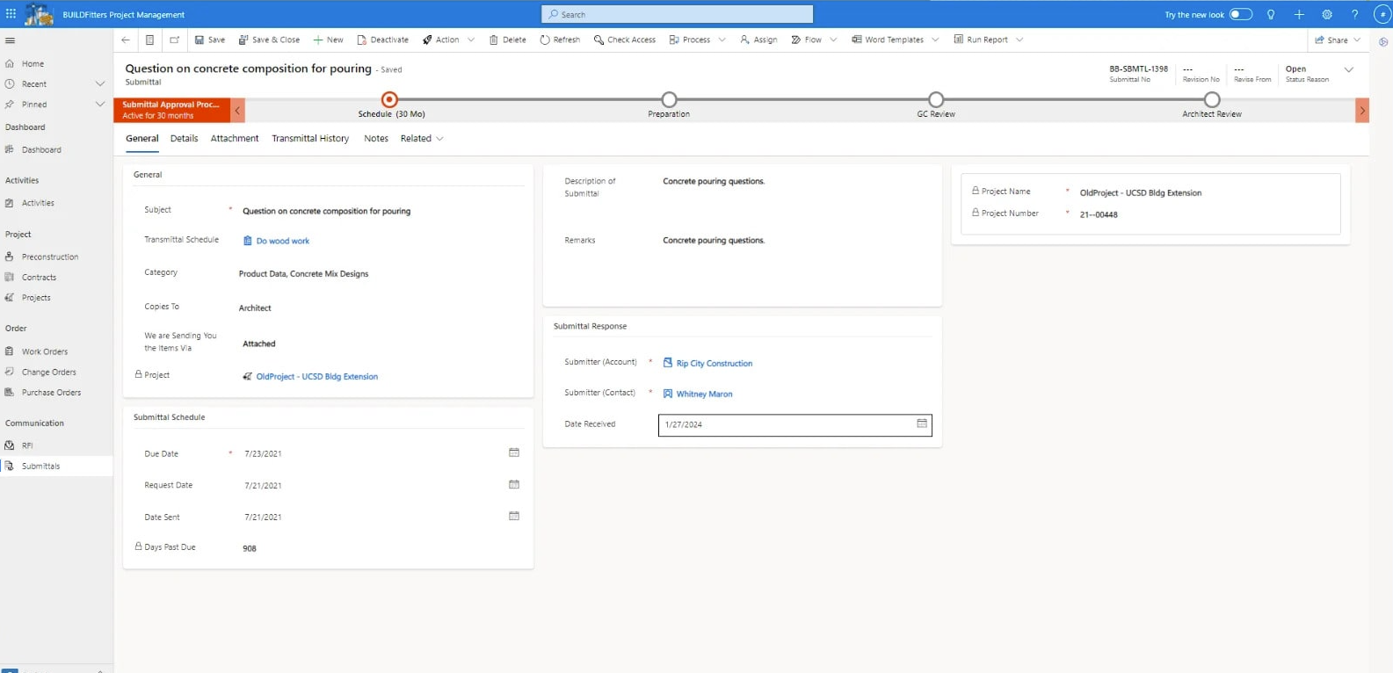
Task: Open calendar picker for Request Date
Action: pos(514,484)
